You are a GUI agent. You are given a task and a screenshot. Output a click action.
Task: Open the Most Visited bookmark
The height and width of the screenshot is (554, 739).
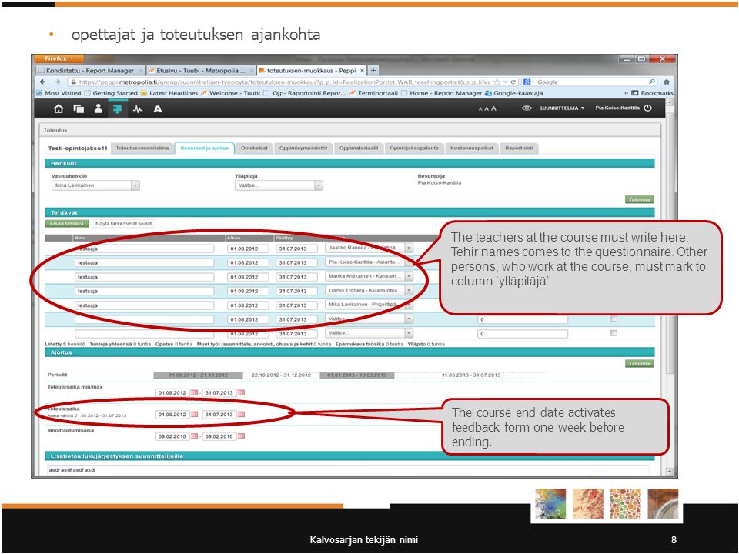pos(59,93)
